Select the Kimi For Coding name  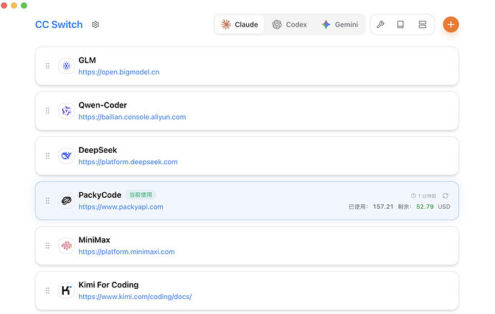pyautogui.click(x=108, y=285)
